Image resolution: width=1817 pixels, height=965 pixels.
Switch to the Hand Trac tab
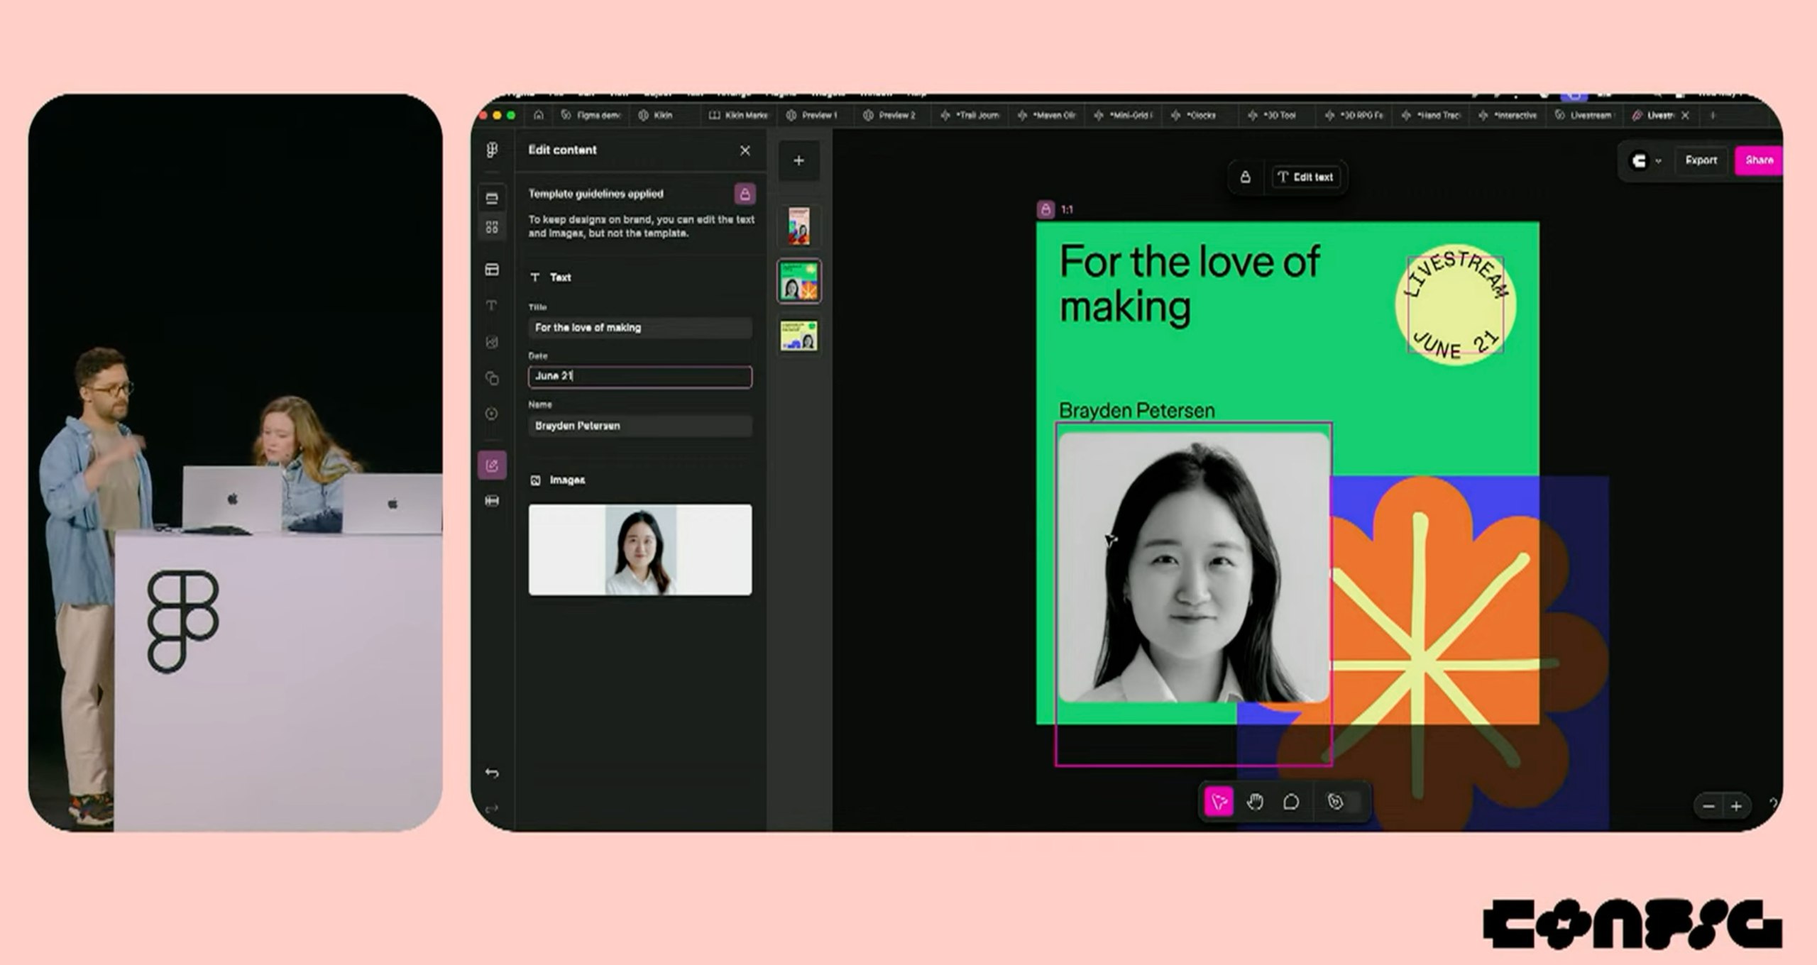(1432, 115)
